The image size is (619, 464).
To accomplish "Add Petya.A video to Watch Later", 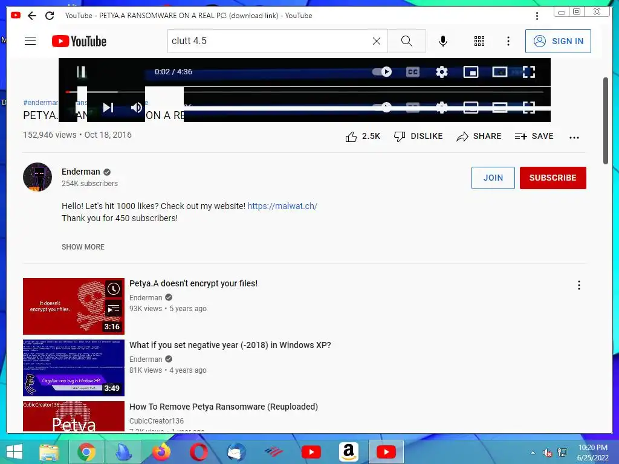I will click(x=114, y=289).
